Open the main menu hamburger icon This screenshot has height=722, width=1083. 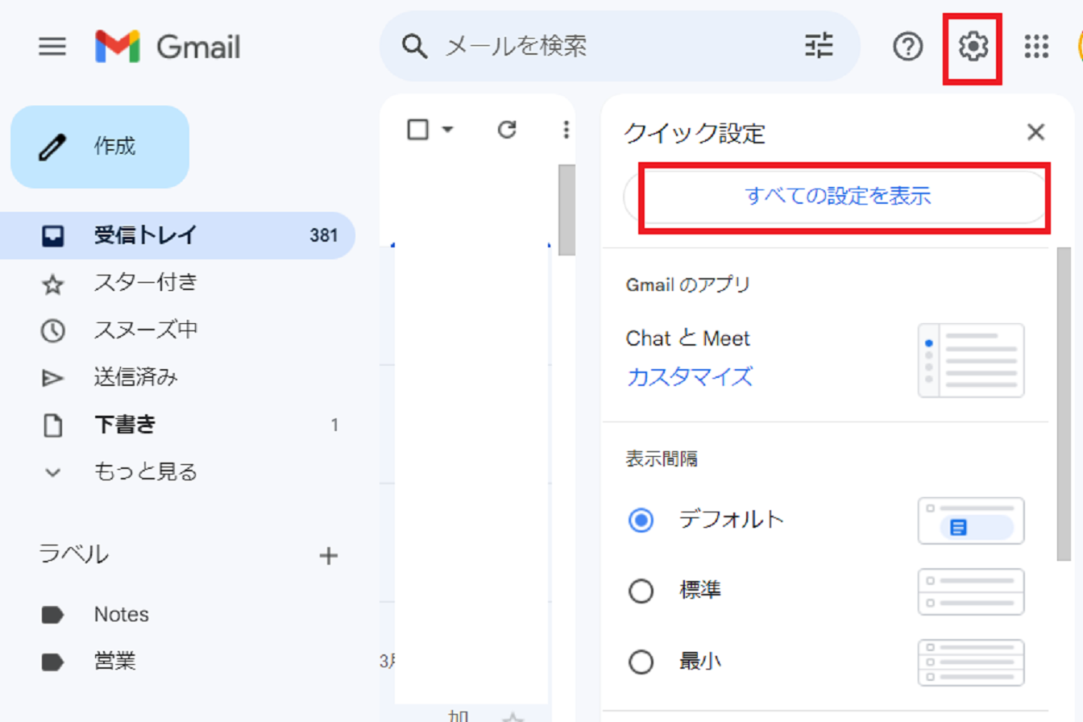52,47
